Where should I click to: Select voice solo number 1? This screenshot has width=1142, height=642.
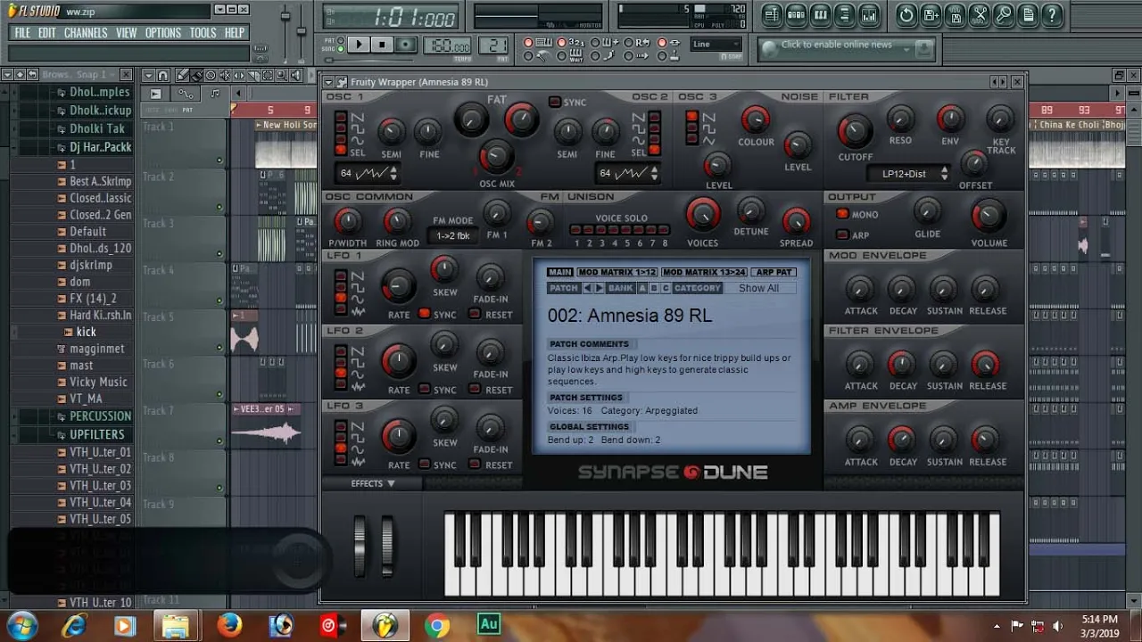point(576,231)
